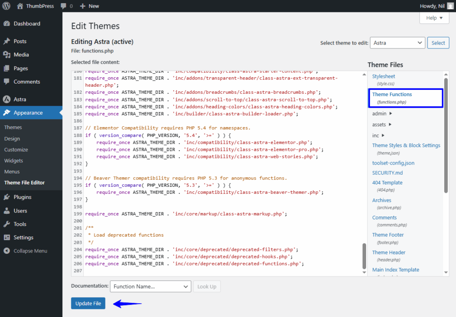Viewport: 456px width, 317px height.
Task: Open the Media menu item
Action: click(x=31, y=55)
